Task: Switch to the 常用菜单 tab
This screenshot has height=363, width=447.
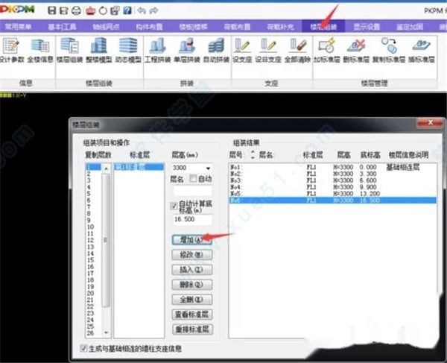Action: point(18,27)
